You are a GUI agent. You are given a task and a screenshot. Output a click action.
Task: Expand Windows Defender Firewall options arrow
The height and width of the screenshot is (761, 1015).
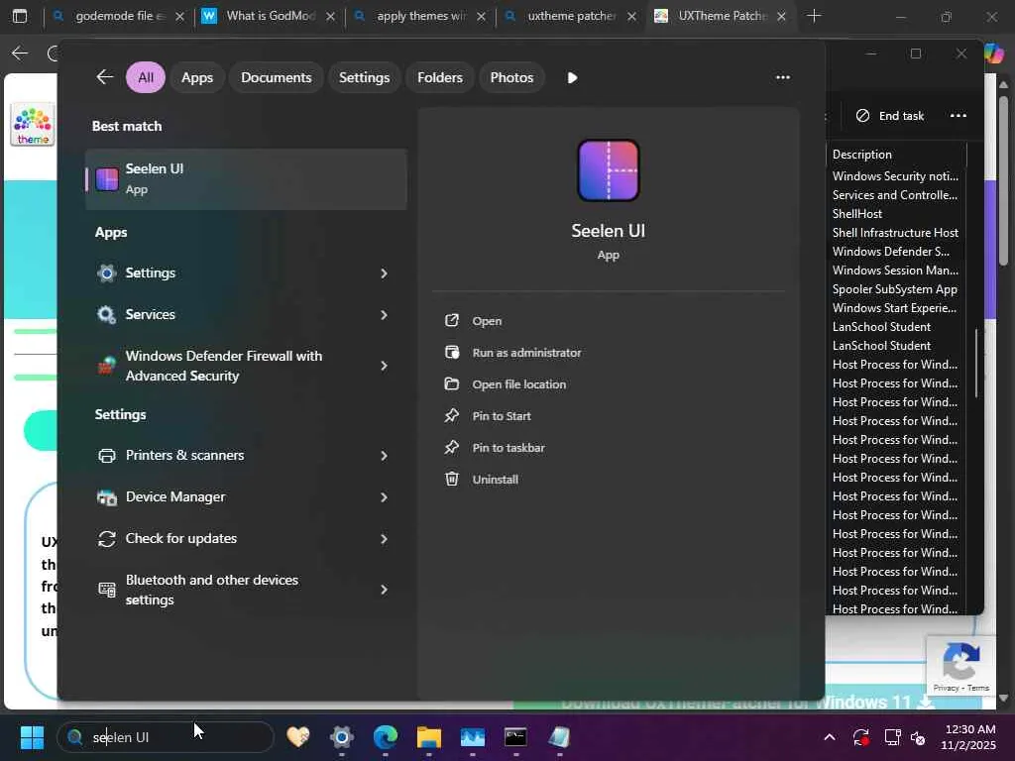[384, 366]
